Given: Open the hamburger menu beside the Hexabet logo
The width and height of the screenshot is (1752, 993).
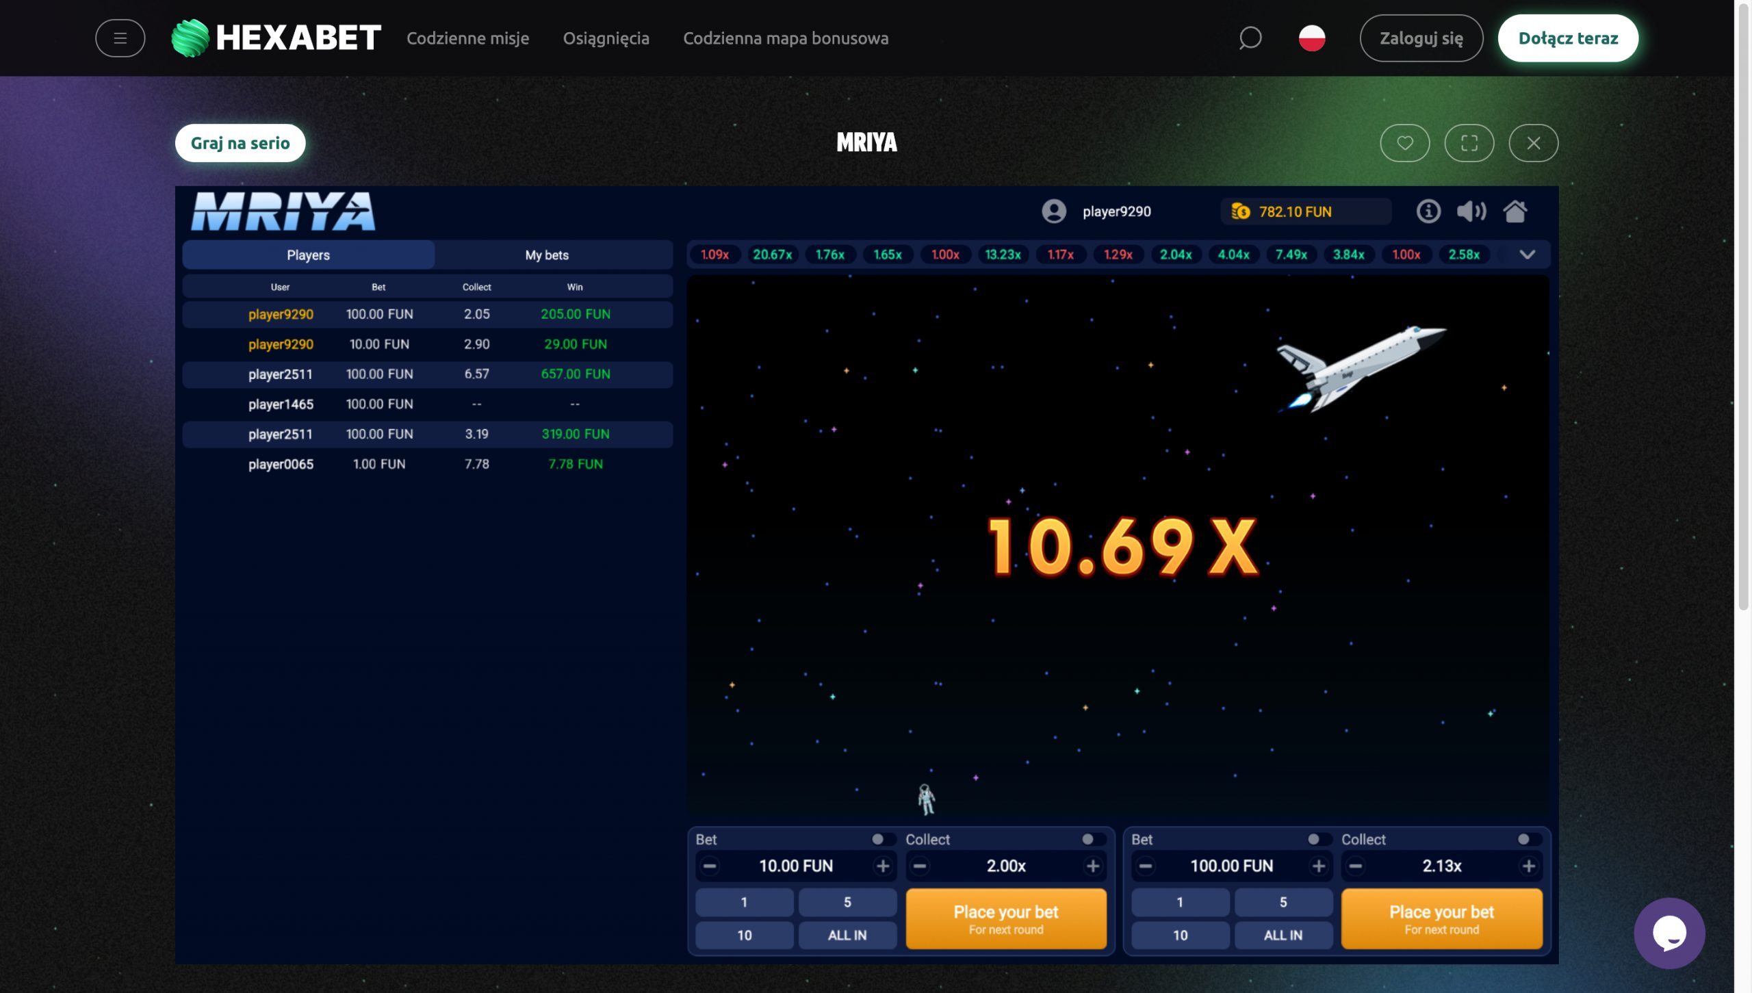Looking at the screenshot, I should [x=120, y=38].
